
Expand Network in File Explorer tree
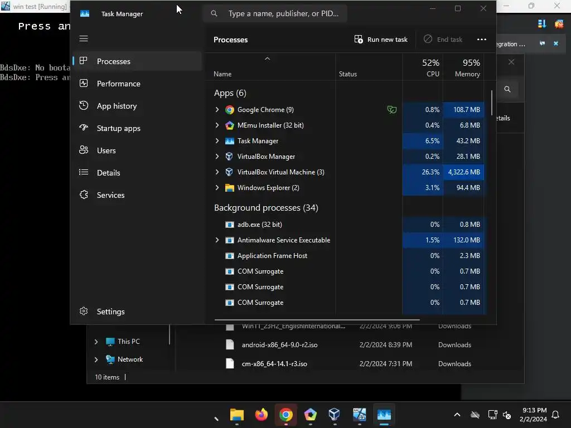pos(96,359)
